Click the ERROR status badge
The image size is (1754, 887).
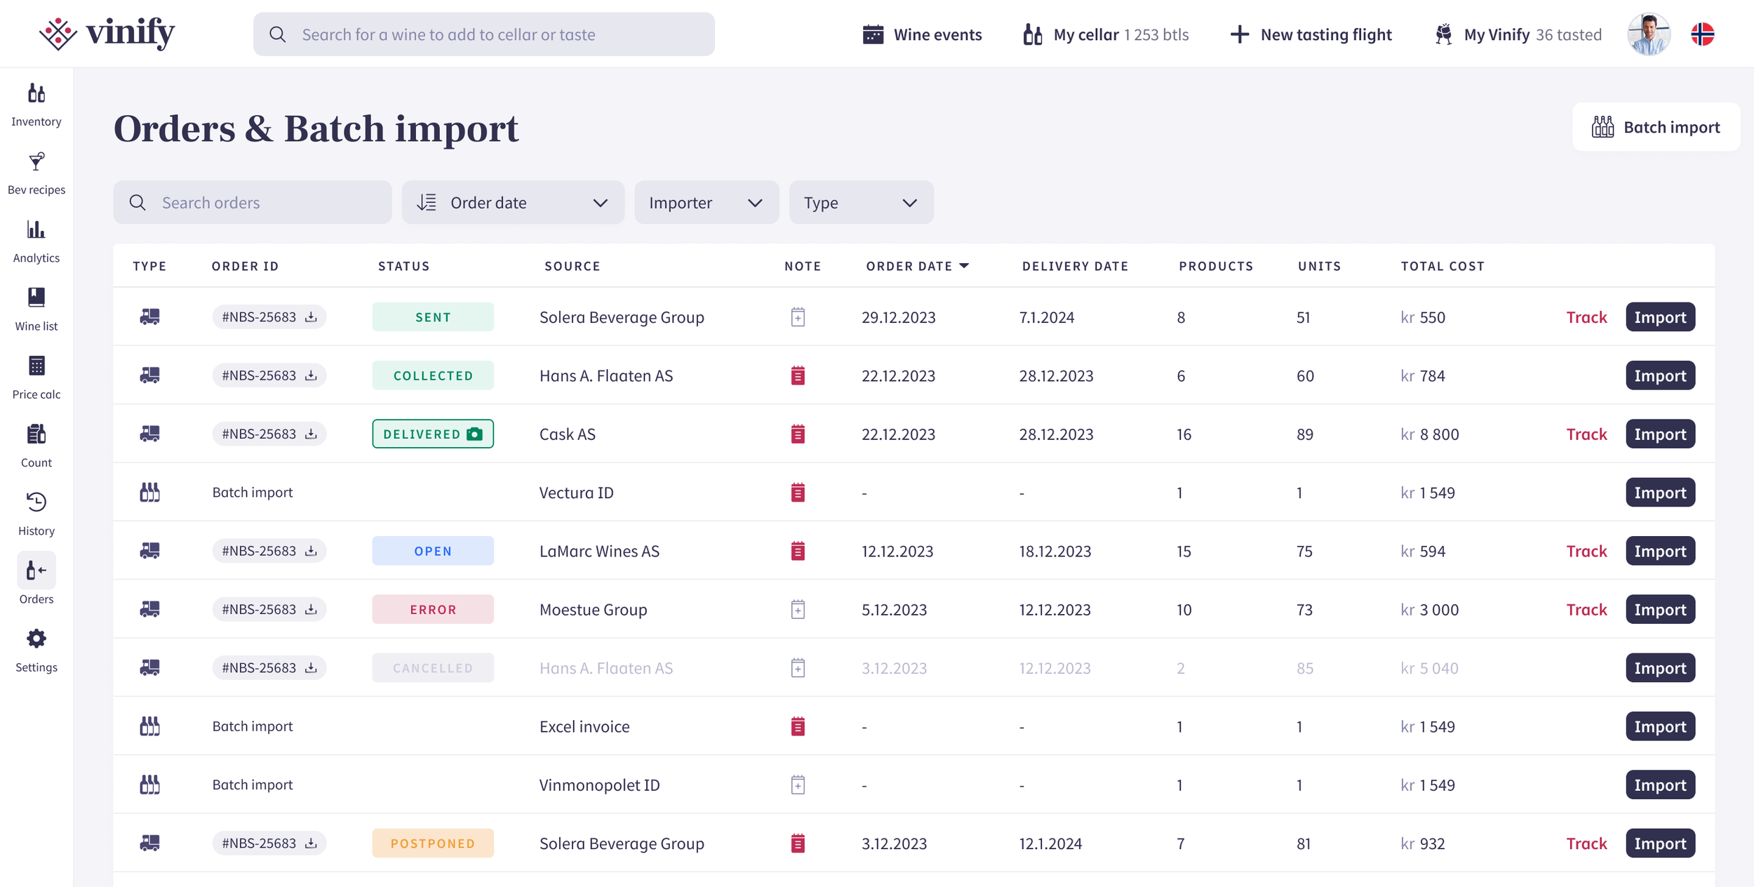click(433, 609)
